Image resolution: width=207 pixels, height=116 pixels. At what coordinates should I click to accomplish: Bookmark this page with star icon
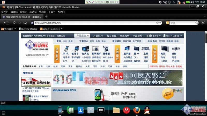click(x=157, y=23)
